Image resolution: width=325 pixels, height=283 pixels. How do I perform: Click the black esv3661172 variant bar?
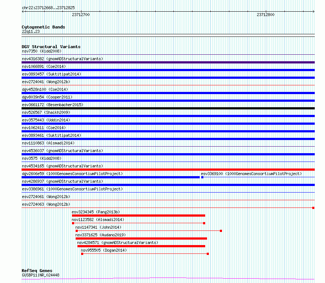pos(168,108)
